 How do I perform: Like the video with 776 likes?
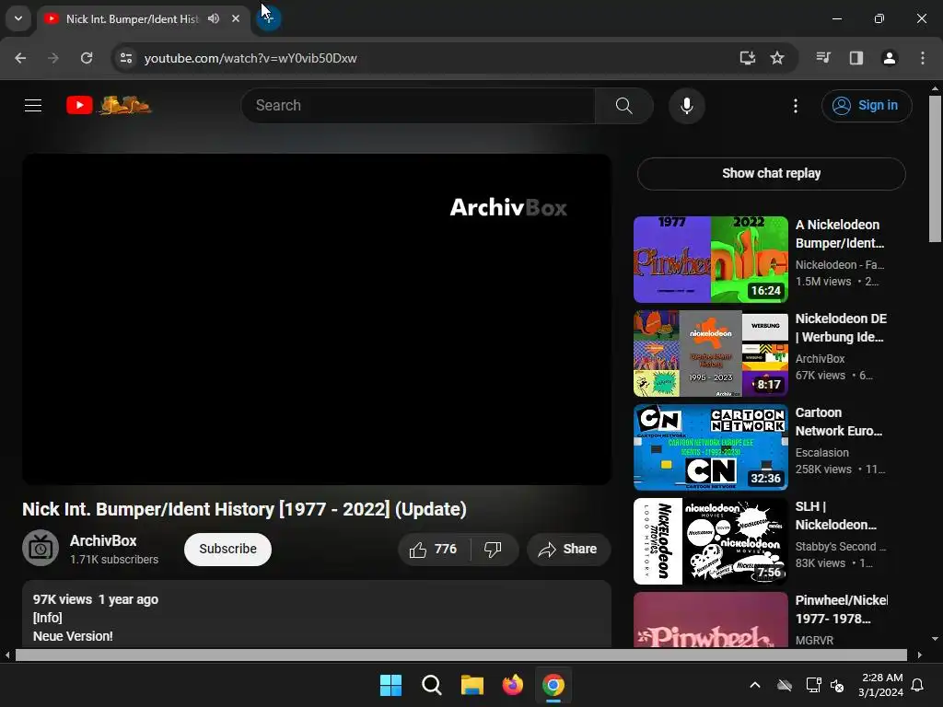pos(434,549)
